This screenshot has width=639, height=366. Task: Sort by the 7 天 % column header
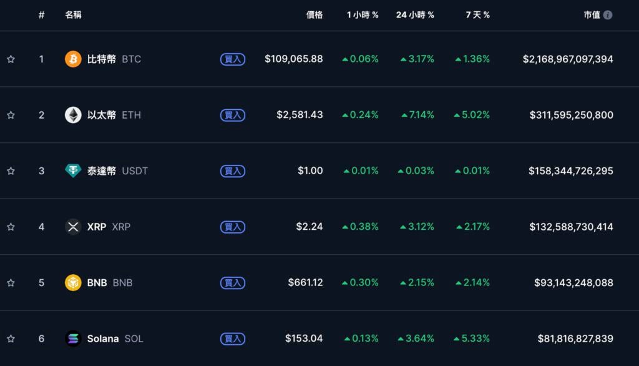pyautogui.click(x=477, y=15)
